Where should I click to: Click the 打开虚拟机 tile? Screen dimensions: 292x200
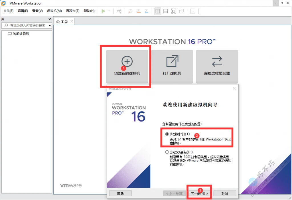(x=172, y=66)
